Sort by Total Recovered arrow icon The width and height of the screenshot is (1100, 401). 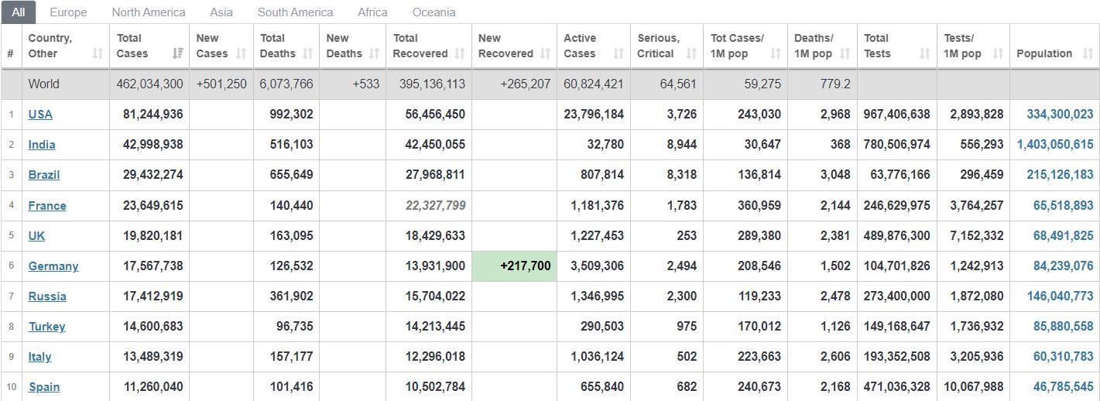tap(460, 53)
